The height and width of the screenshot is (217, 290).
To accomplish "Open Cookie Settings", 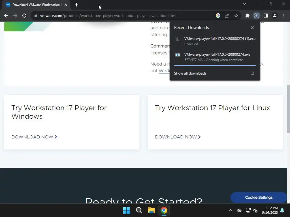I will [x=259, y=198].
